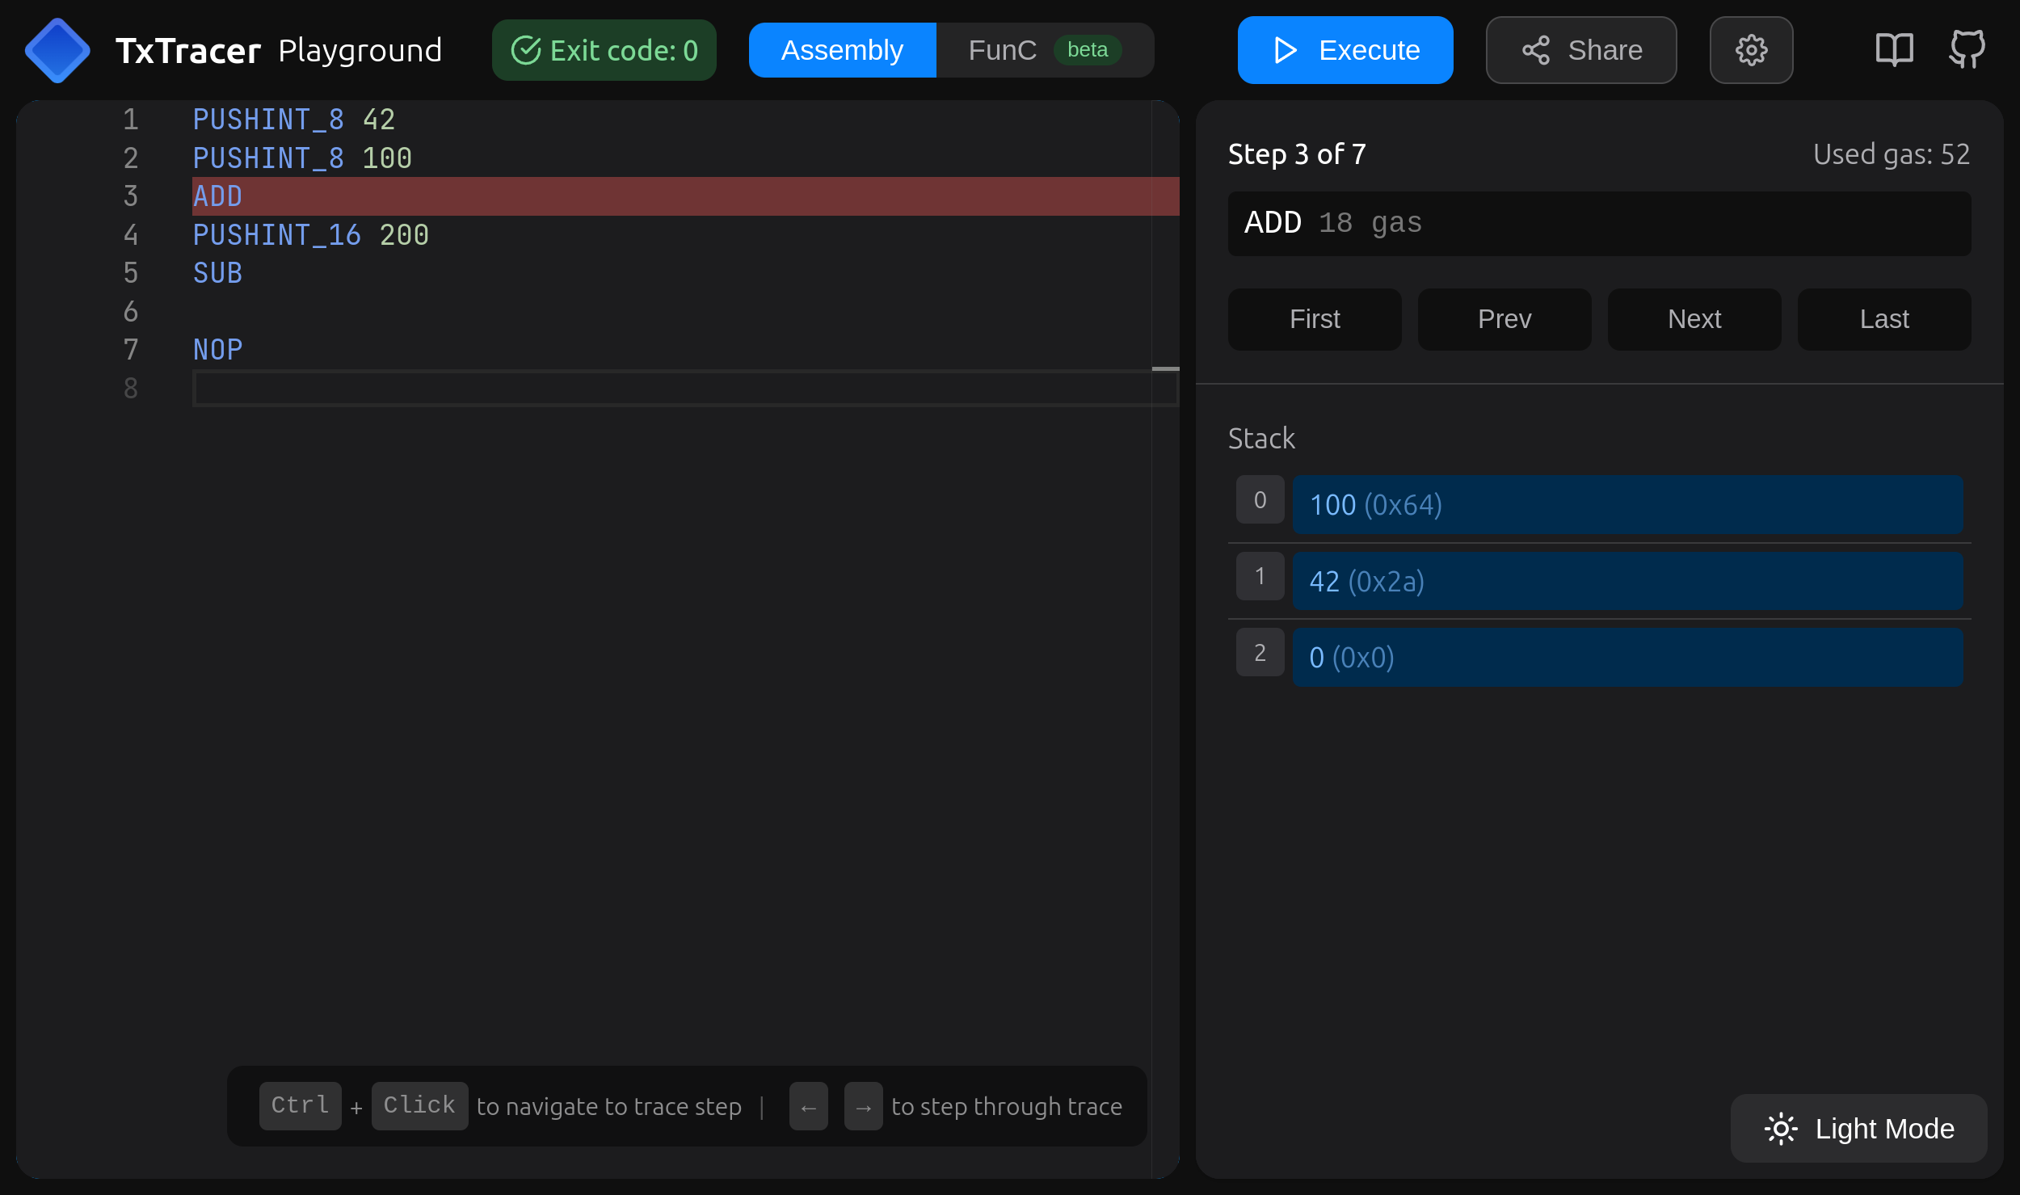Click the PUSHINT_8 100 code line

[x=302, y=158]
